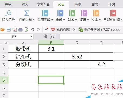Switch to the 数据 (Data) tab

(x=78, y=5)
